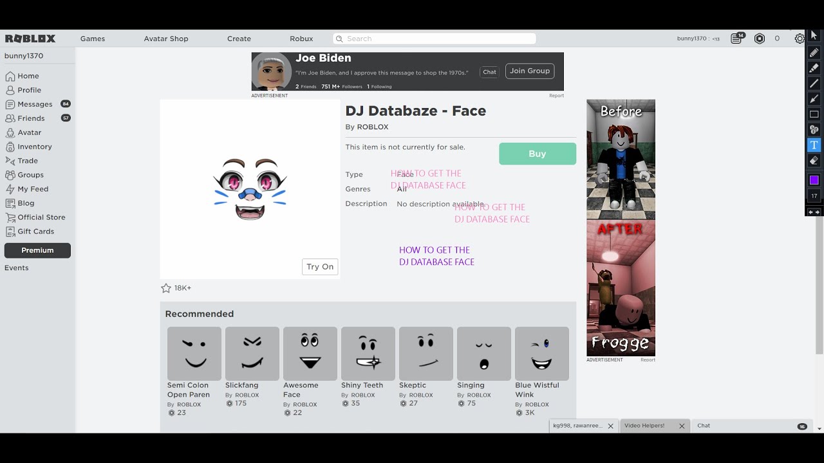This screenshot has width=824, height=463.
Task: Select the arrow drawing tool
Action: (814, 98)
